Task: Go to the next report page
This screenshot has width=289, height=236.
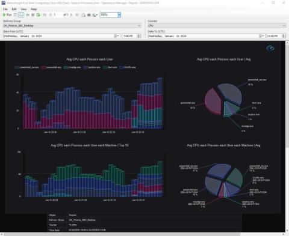Action: click(72, 15)
